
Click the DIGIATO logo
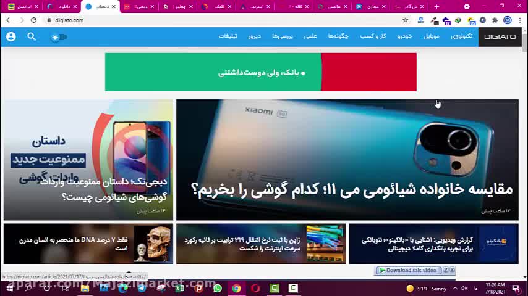(x=500, y=37)
